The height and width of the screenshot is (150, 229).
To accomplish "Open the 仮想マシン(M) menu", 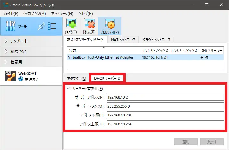I will point(35,14).
